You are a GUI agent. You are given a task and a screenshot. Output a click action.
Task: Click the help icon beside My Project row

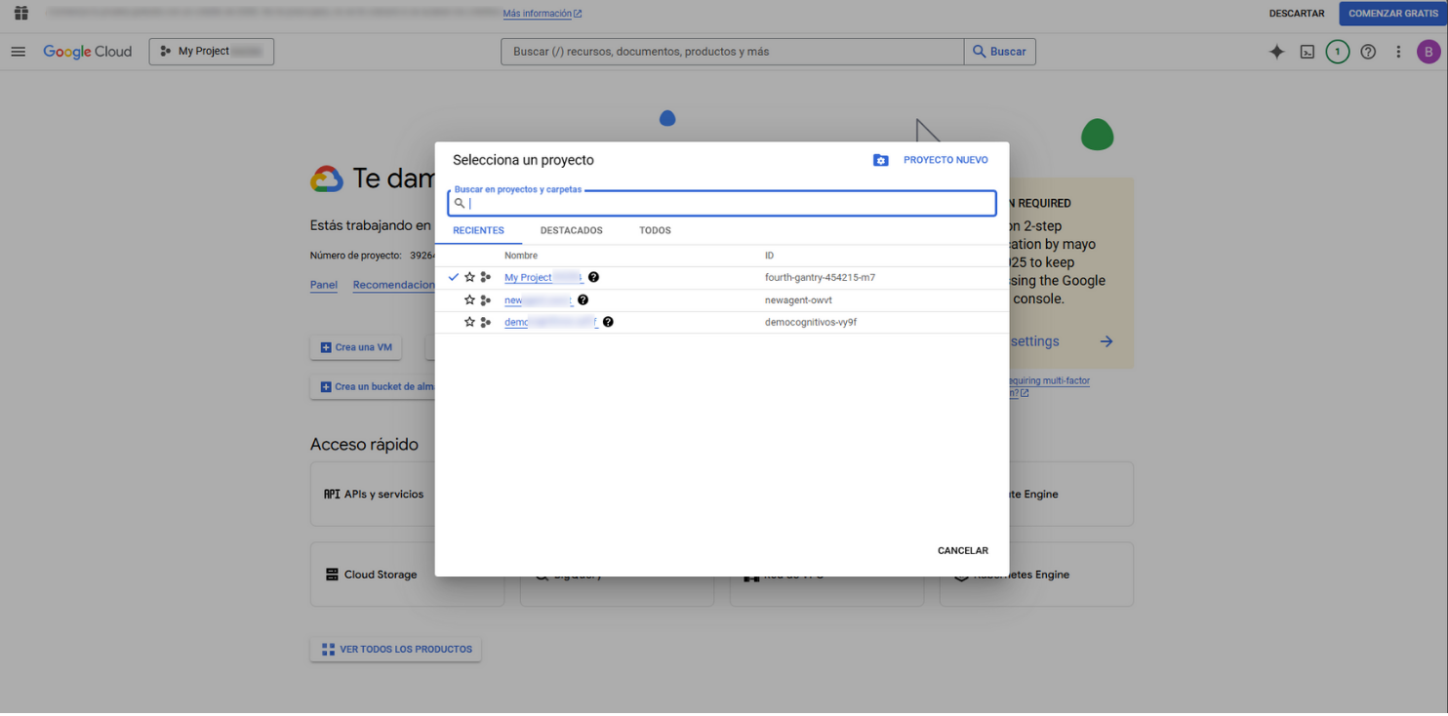coord(593,278)
